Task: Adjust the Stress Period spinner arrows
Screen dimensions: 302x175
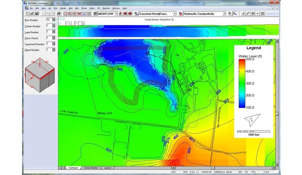Action: tap(53, 38)
